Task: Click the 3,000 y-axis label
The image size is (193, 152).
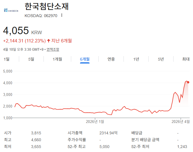Action: click(x=8, y=95)
